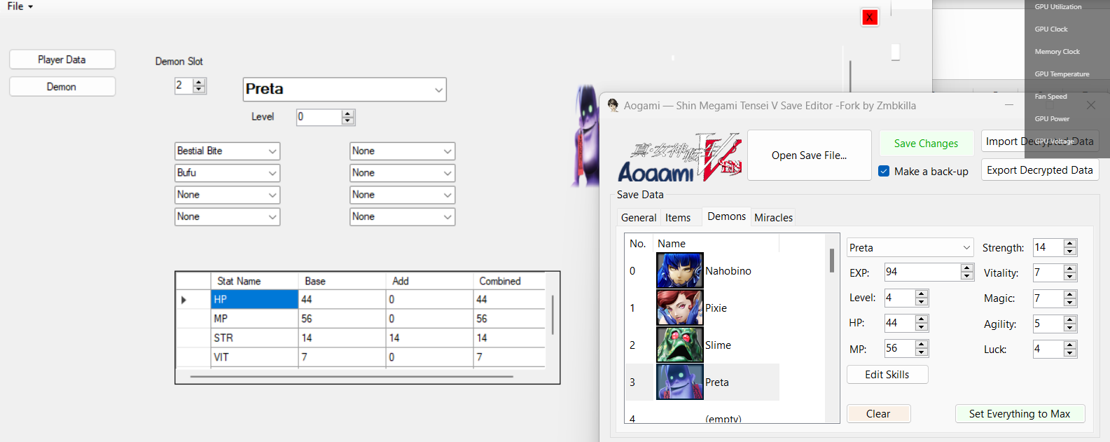Select the VIT stat name cell

pyautogui.click(x=254, y=357)
